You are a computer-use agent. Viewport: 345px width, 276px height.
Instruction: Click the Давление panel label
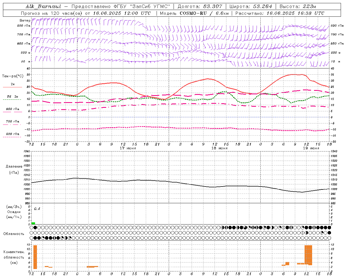tap(14, 167)
